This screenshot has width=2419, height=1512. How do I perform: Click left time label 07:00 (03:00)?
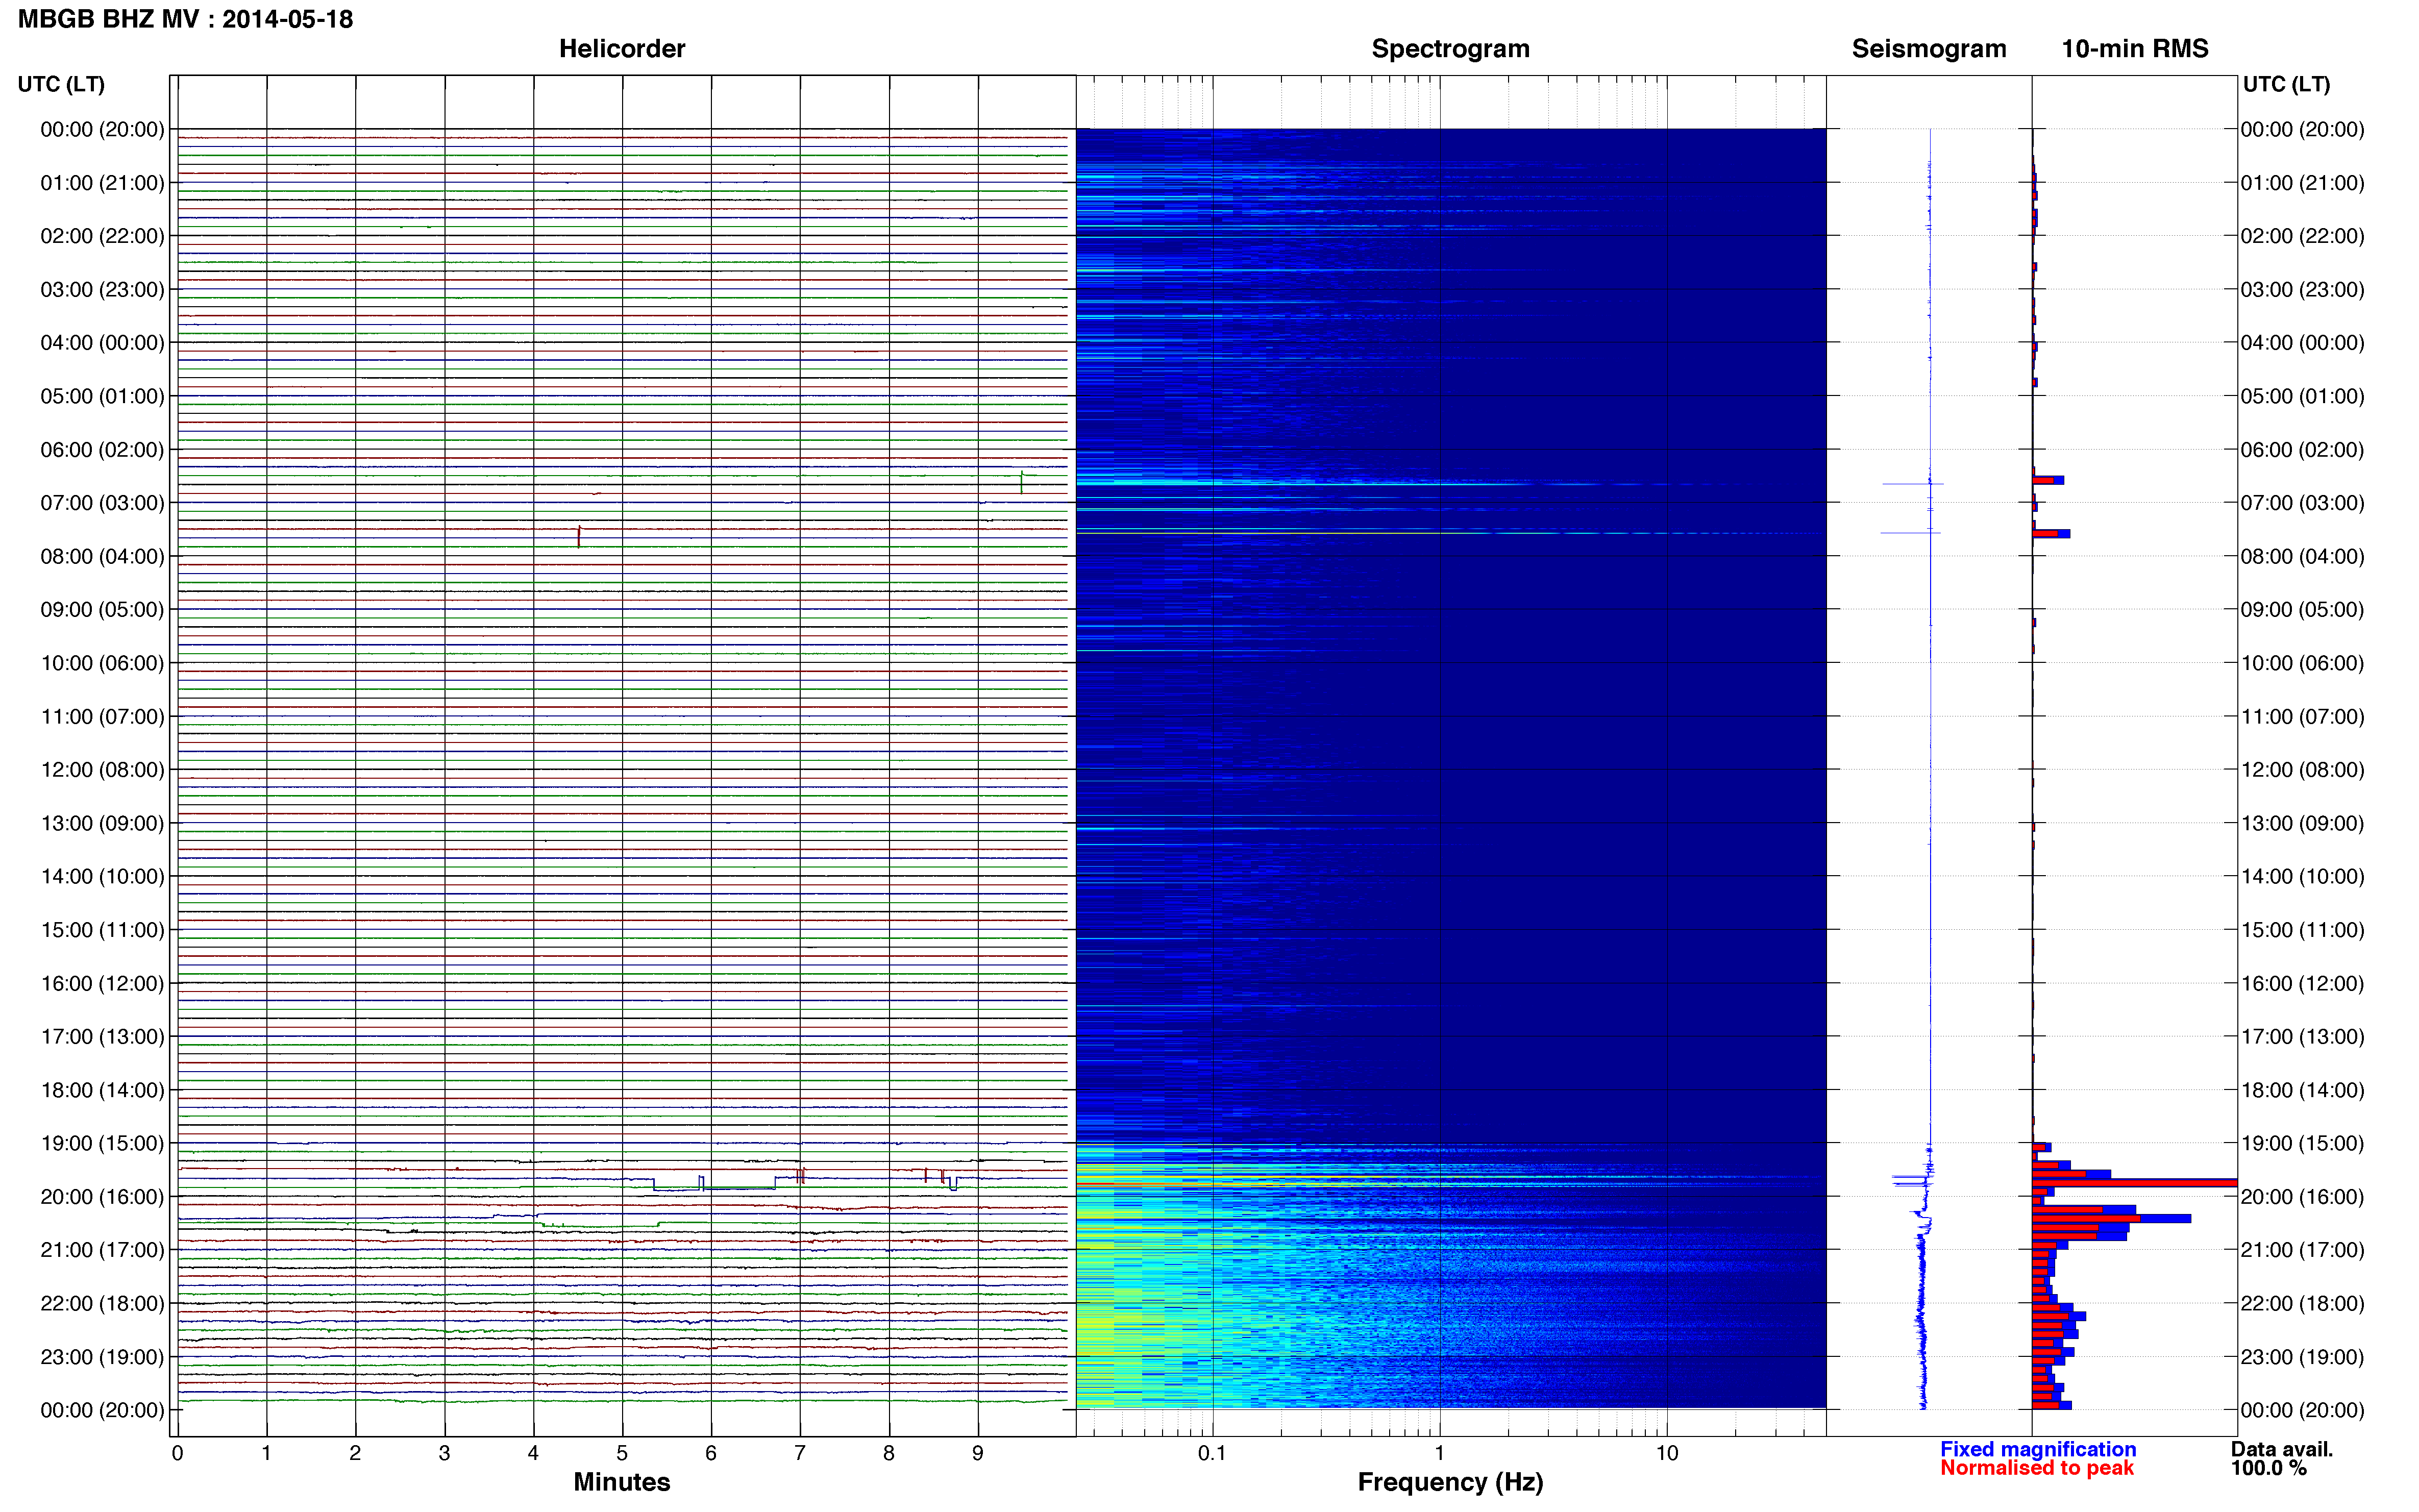click(x=102, y=503)
